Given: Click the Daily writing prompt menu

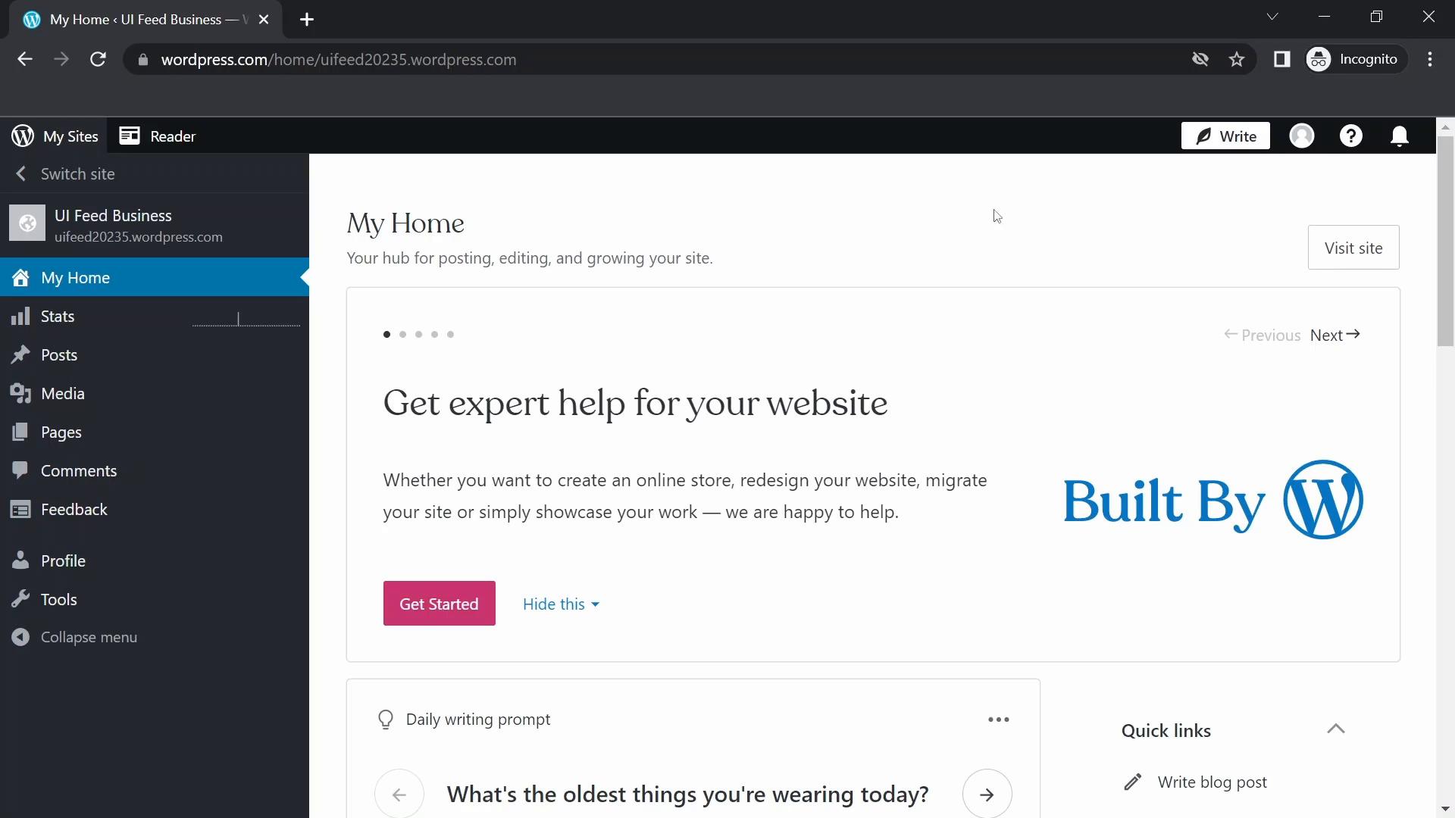Looking at the screenshot, I should coord(998,719).
